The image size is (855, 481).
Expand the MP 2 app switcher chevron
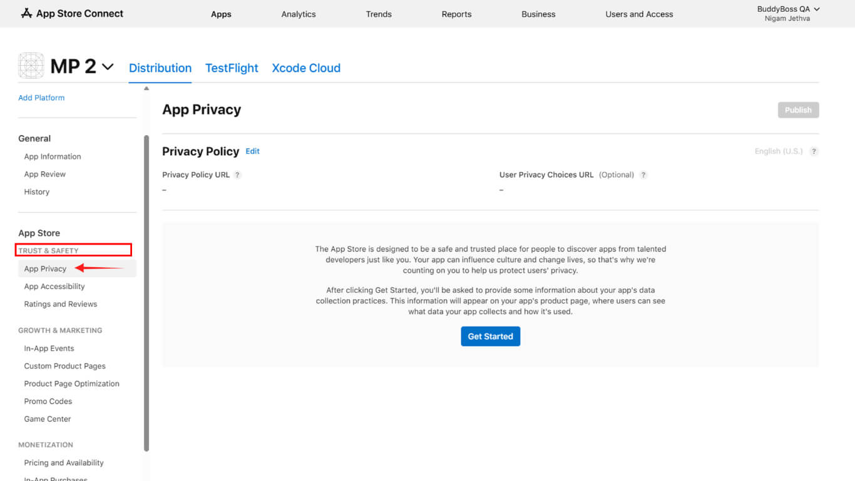(x=108, y=66)
